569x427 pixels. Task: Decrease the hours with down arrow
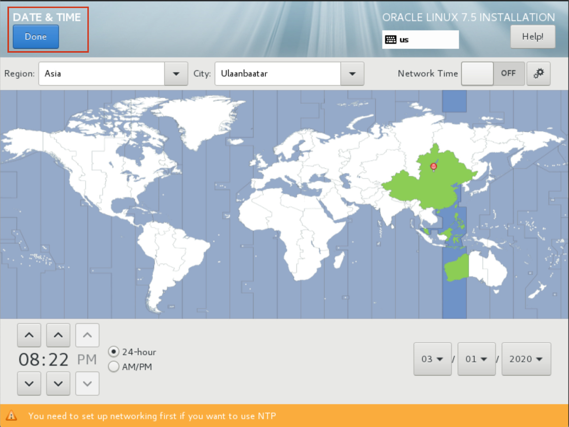click(29, 384)
